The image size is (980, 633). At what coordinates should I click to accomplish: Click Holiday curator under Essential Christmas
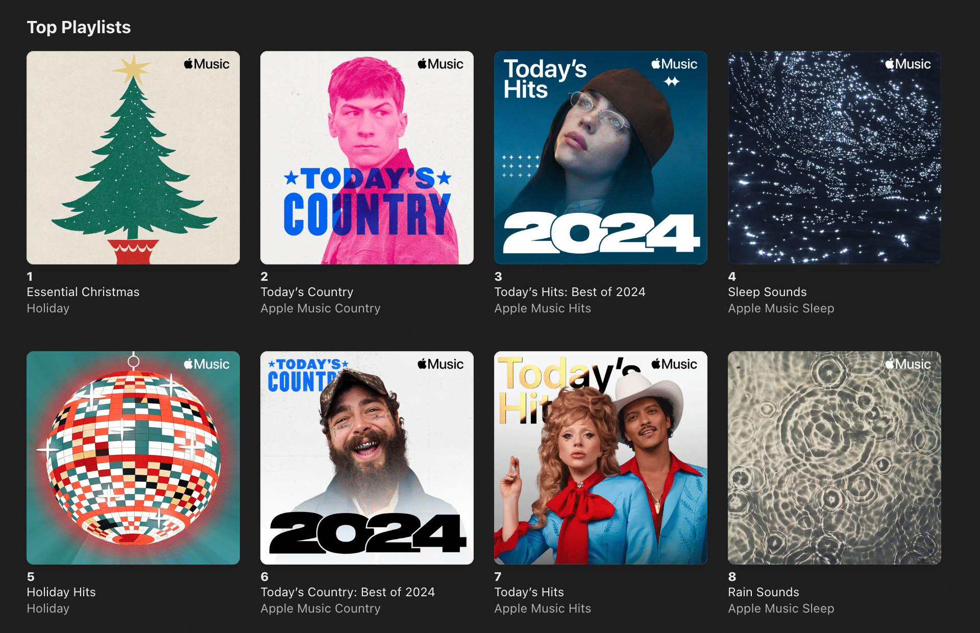click(48, 308)
